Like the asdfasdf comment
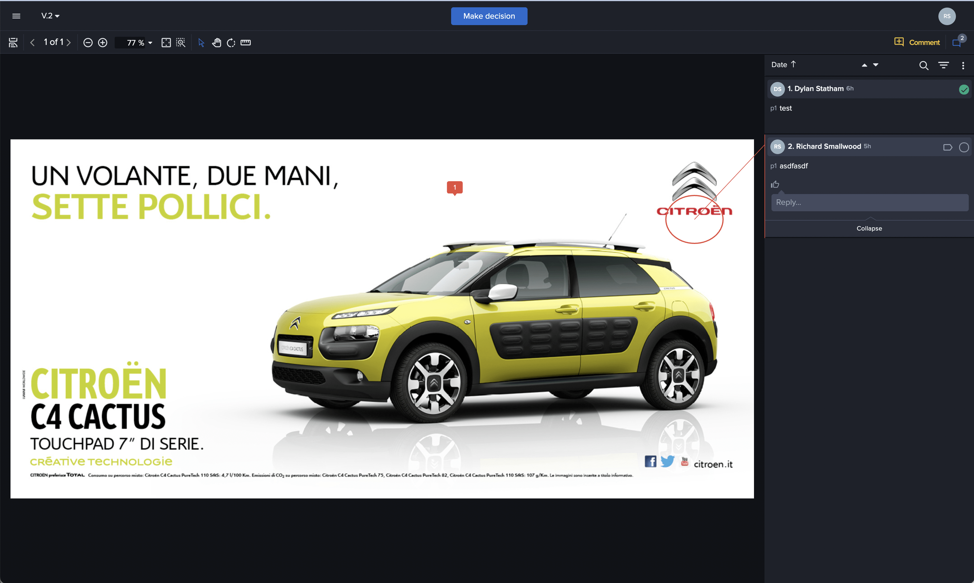 pos(775,184)
